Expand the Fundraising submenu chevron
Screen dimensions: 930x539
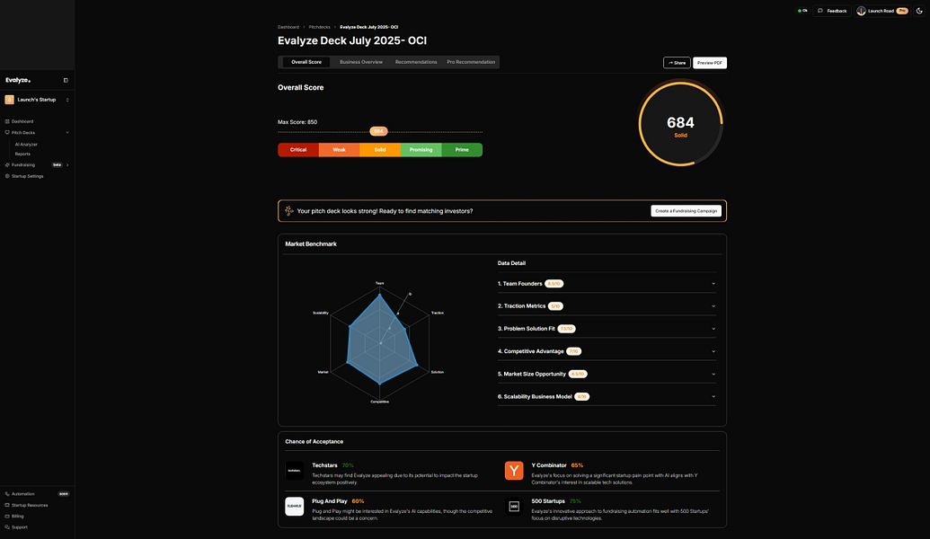(x=67, y=164)
